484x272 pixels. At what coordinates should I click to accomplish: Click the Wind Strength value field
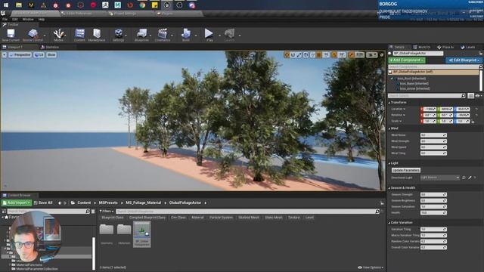(x=433, y=141)
